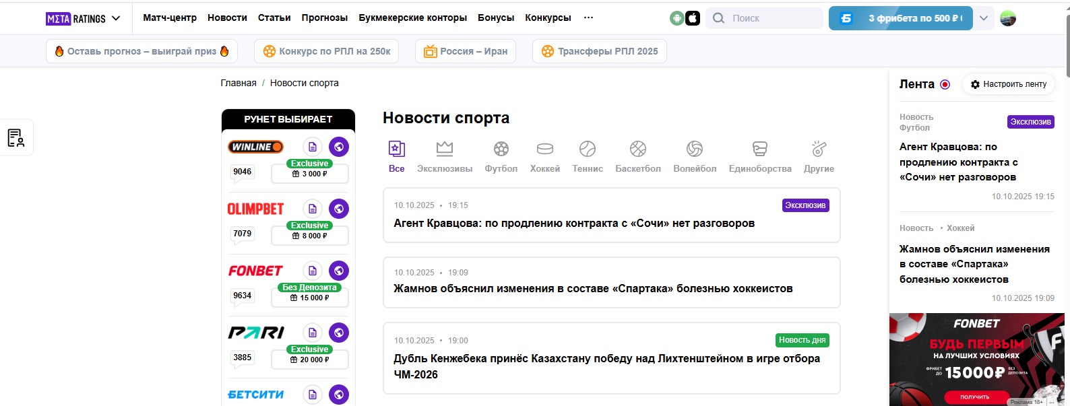Click ПОЛУЧИТЬ on Fonbet ad banner
This screenshot has height=406, width=1070.
tap(975, 397)
